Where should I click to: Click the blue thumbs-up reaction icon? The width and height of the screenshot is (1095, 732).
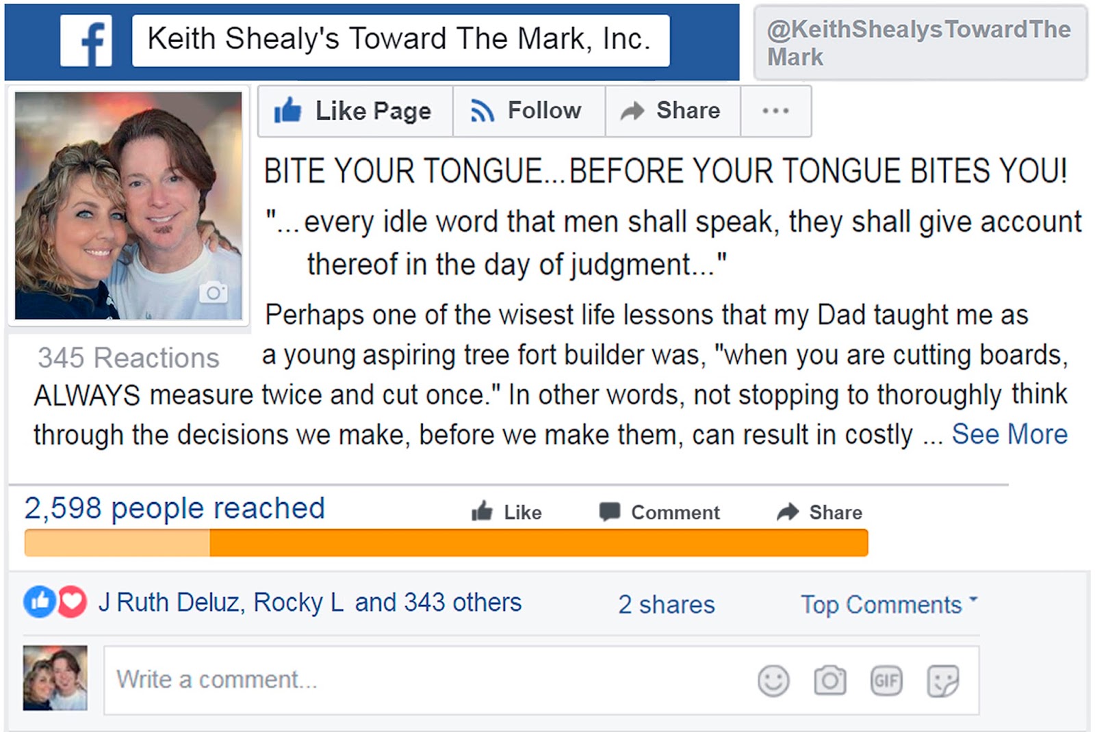pos(40,602)
